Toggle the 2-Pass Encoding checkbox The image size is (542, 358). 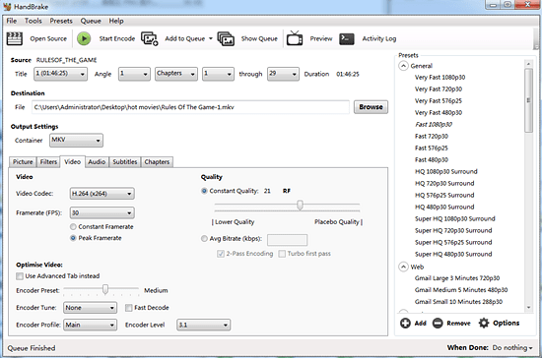[221, 254]
